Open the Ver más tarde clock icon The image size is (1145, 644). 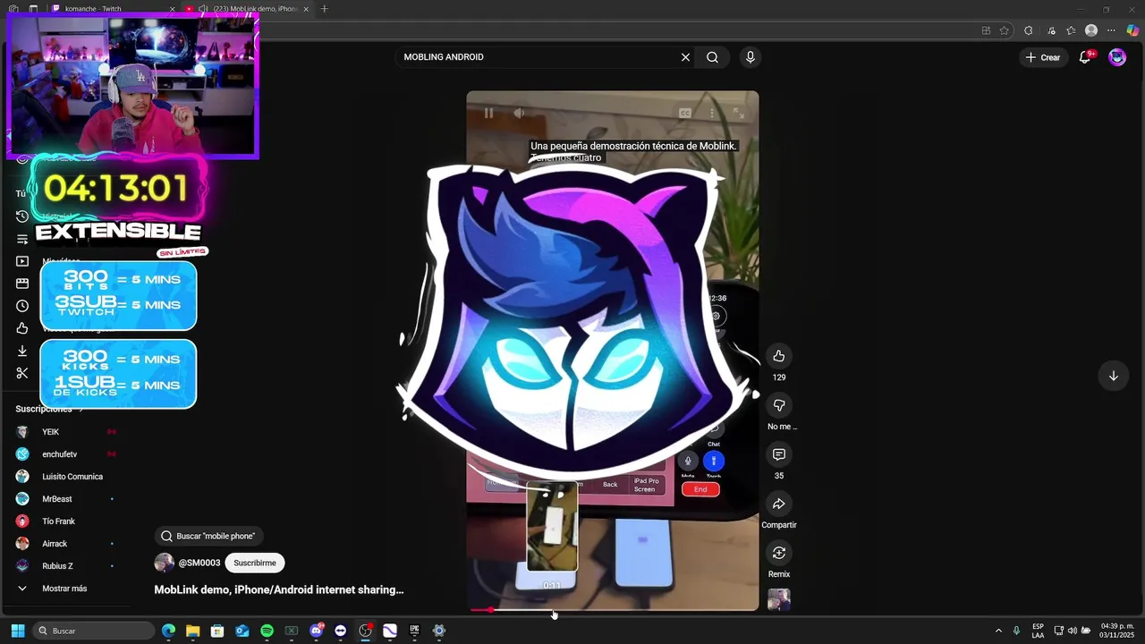click(x=22, y=306)
